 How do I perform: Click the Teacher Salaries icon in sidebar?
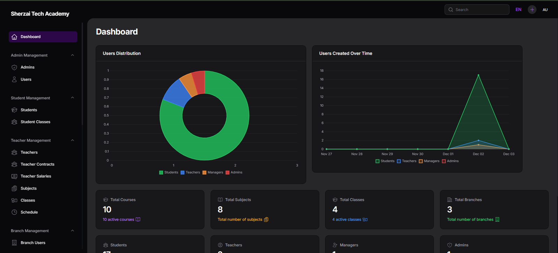click(14, 176)
